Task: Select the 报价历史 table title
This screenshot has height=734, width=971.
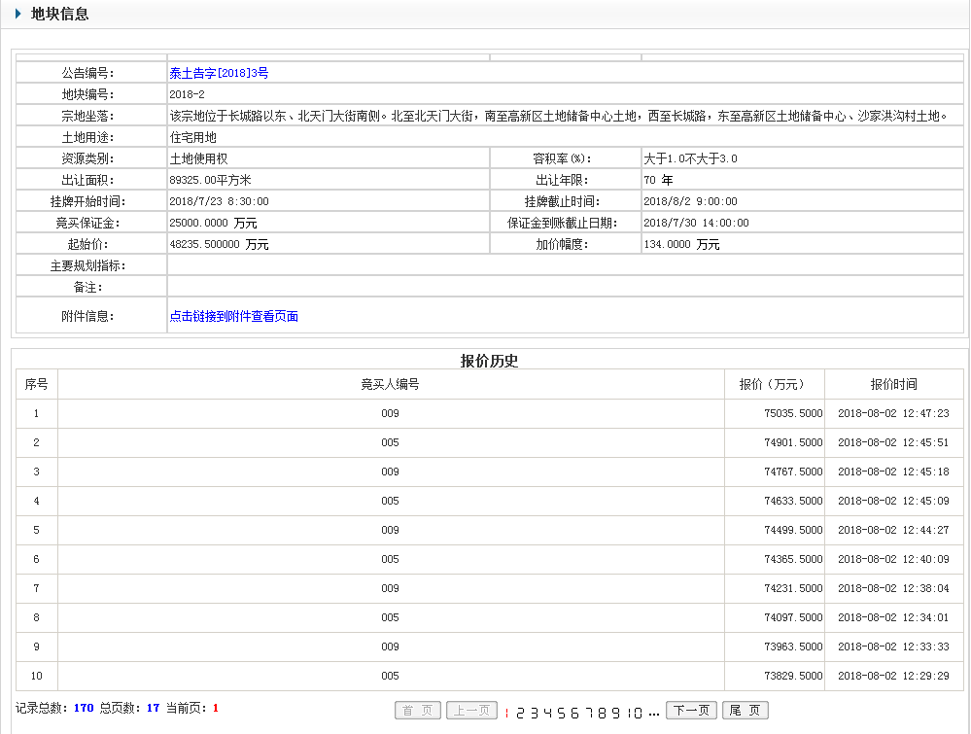Action: (x=489, y=361)
